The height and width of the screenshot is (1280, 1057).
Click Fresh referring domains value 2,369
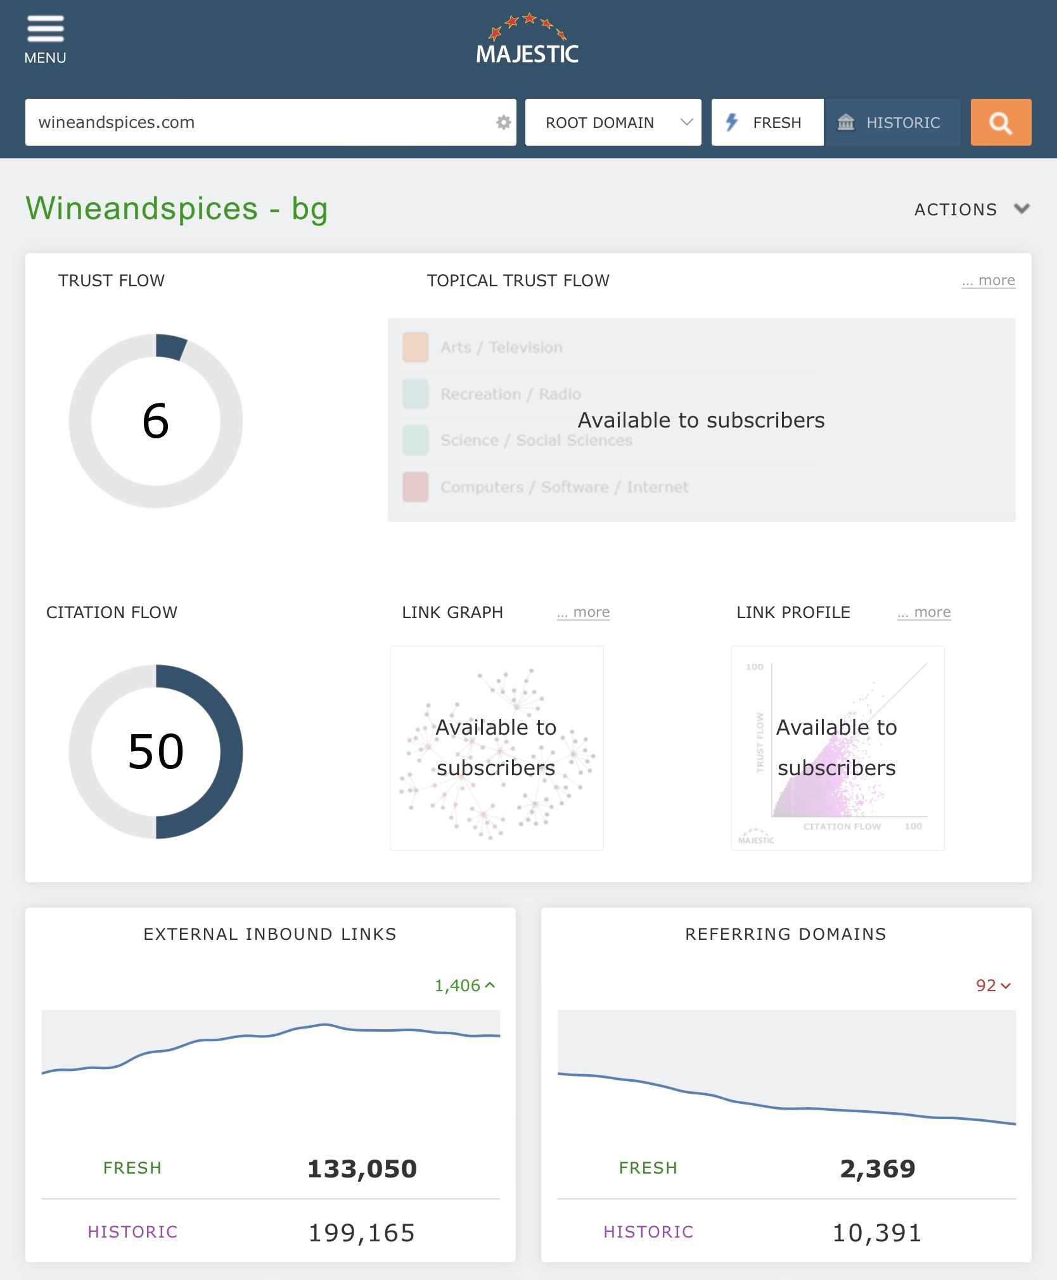click(878, 1169)
